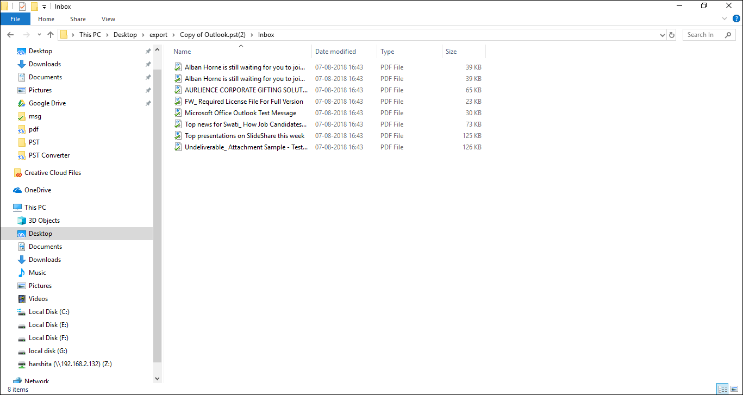Screen dimensions: 743x395
Task: Select Top presentations on SlideShare file icon
Action: point(178,136)
